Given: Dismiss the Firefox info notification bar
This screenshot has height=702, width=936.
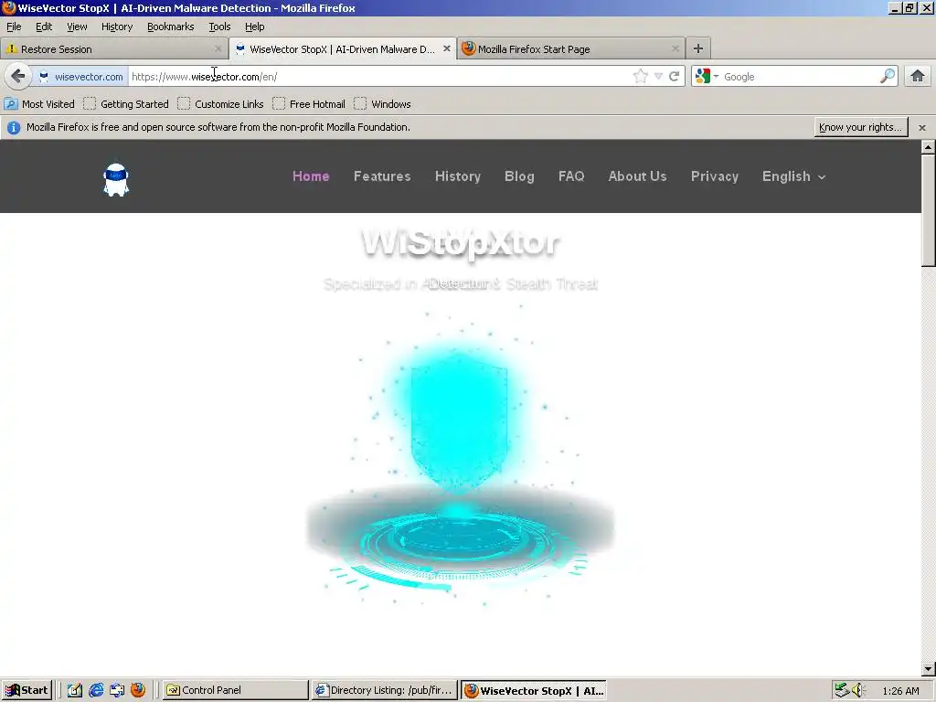Looking at the screenshot, I should tap(921, 127).
